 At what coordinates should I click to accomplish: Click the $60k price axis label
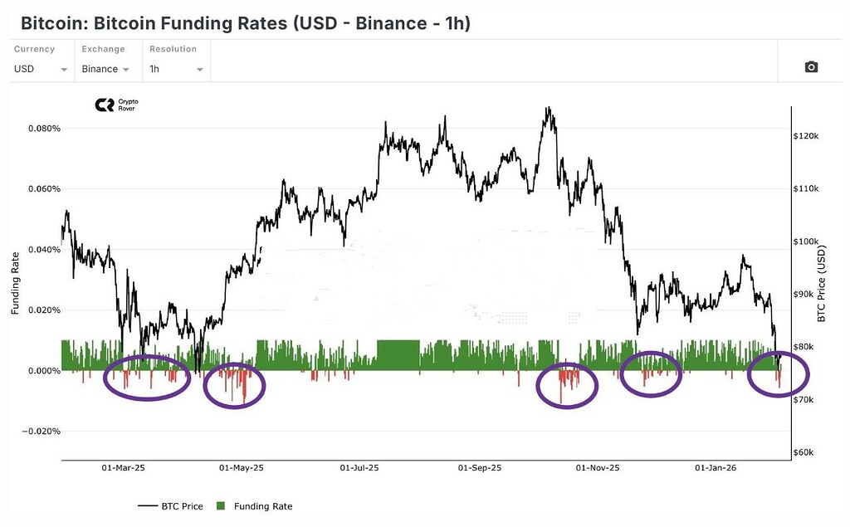[x=806, y=453]
